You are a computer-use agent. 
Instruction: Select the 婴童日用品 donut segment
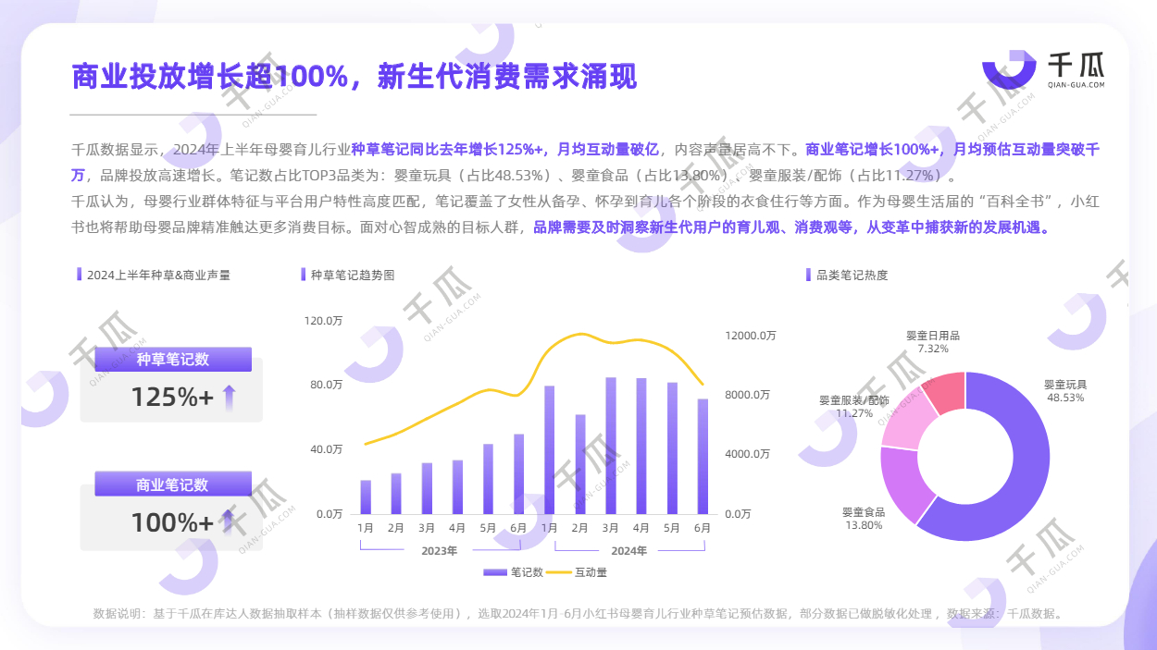tap(946, 392)
